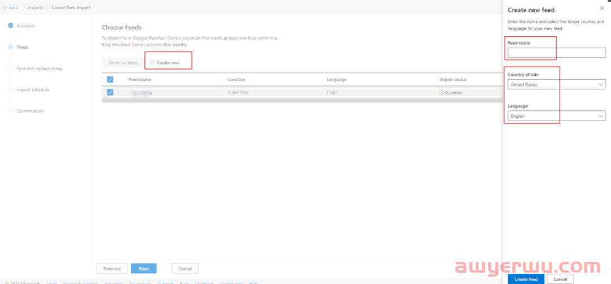Click the Next button

pos(144,268)
